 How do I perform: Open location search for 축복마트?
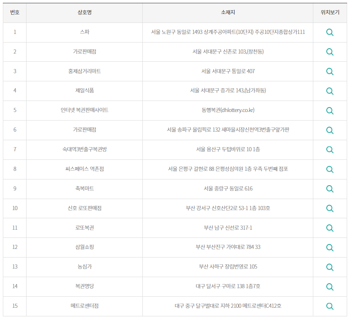point(330,189)
